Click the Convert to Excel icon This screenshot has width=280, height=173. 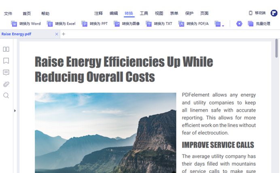tap(50, 24)
